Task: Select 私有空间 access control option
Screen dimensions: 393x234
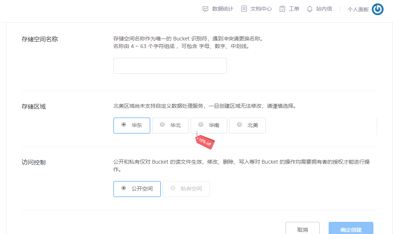Action: (186, 189)
